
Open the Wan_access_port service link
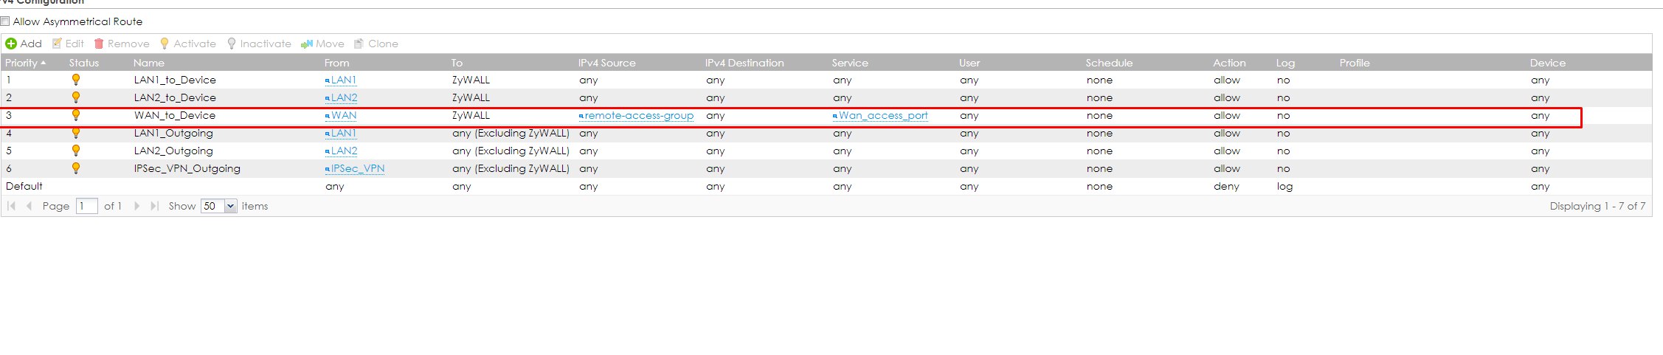pyautogui.click(x=883, y=116)
